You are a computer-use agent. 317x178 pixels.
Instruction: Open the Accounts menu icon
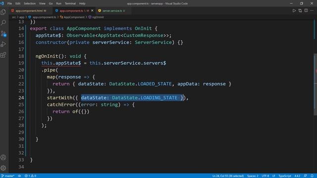[3, 157]
